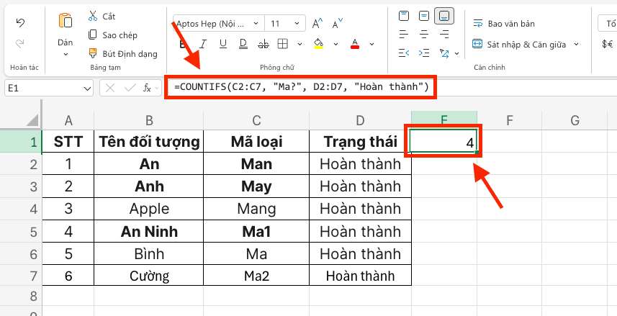Toggle top vertical alignment

click(404, 16)
